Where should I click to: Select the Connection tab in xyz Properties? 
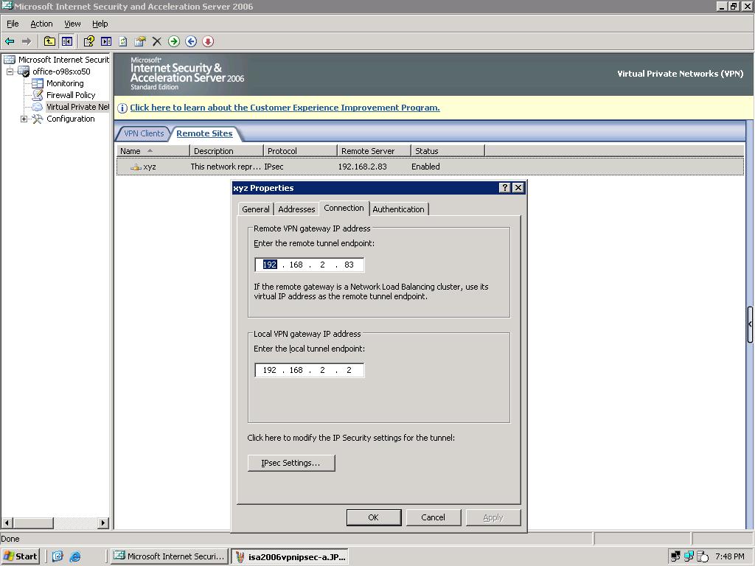click(x=344, y=208)
